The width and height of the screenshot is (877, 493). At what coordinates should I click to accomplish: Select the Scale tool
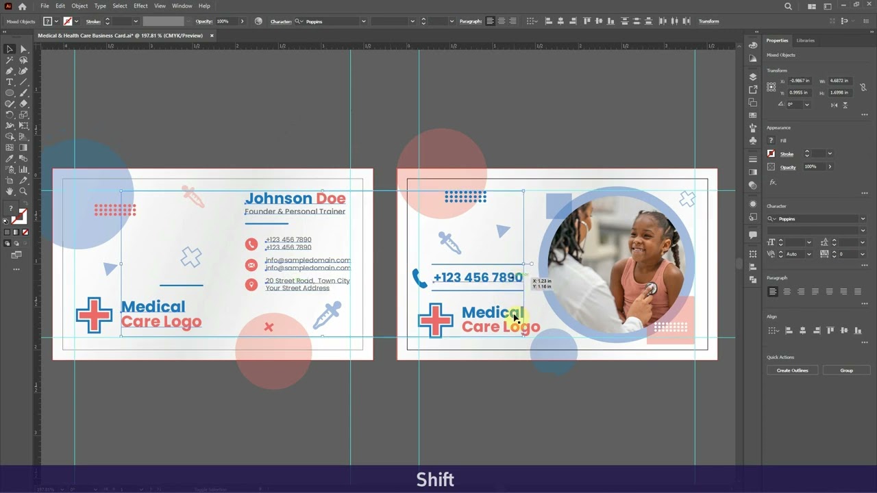pos(23,115)
